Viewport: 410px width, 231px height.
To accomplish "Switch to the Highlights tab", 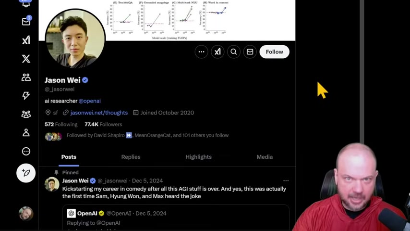I will click(198, 157).
